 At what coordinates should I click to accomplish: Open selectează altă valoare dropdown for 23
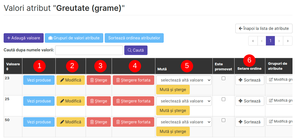(x=184, y=80)
